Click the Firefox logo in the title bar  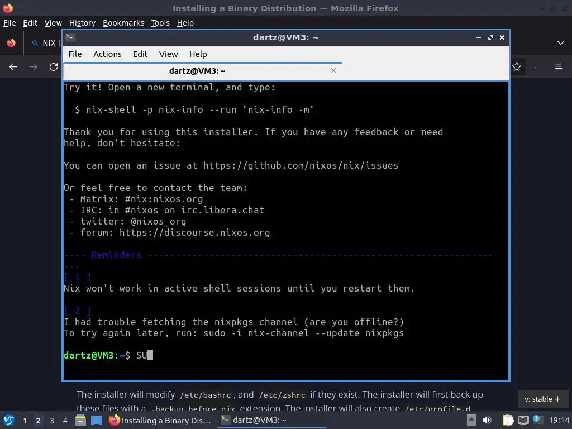[x=8, y=8]
